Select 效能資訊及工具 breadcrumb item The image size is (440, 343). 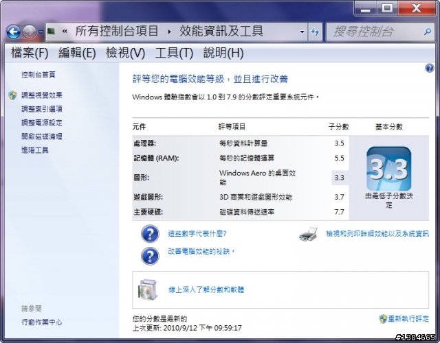click(221, 31)
